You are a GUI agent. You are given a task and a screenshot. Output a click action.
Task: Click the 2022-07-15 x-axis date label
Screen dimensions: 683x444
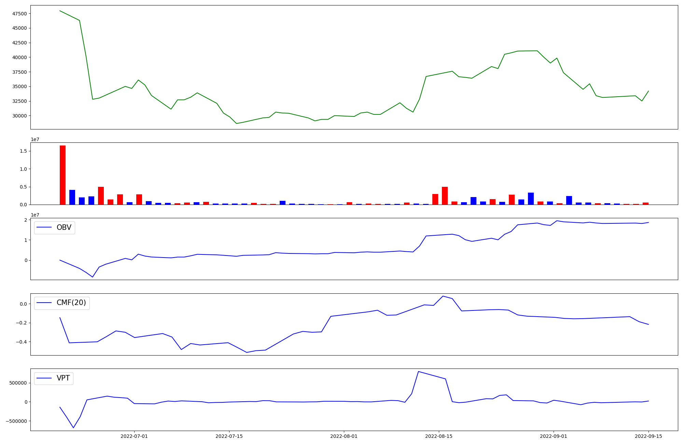pos(229,436)
